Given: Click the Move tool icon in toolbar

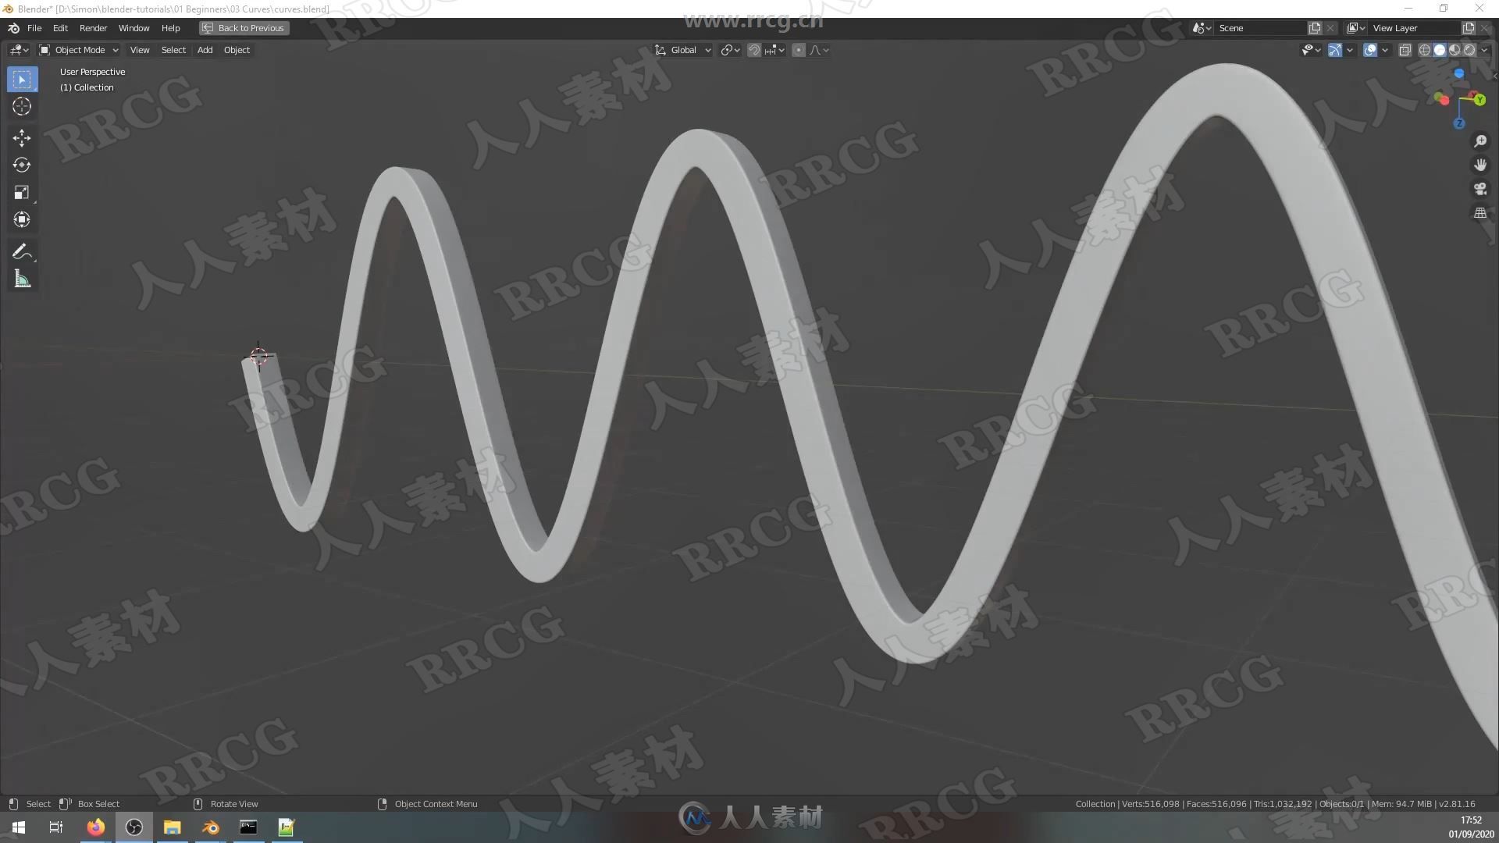Looking at the screenshot, I should tap(22, 135).
